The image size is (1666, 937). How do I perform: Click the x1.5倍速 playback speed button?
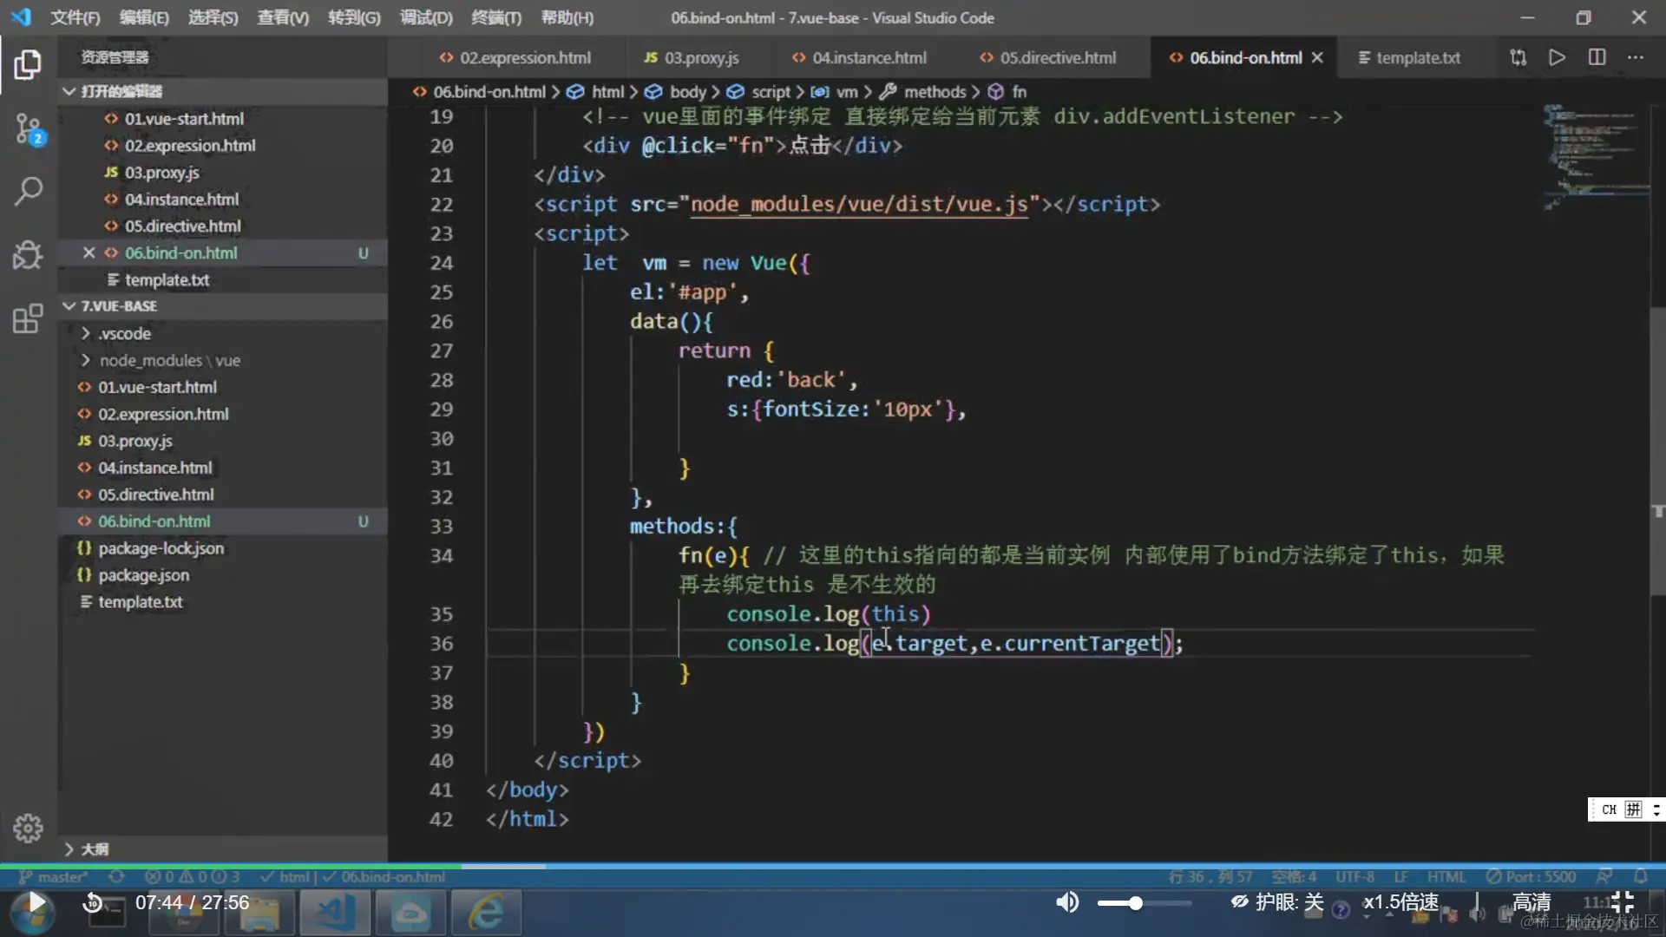[x=1400, y=902]
